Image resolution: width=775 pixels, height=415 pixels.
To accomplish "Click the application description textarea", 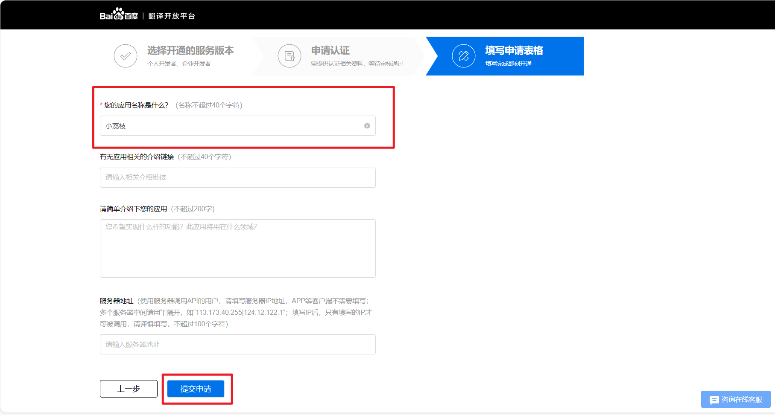I will click(237, 248).
